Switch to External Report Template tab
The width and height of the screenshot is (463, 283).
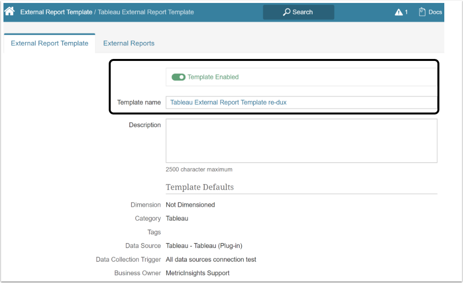tap(50, 43)
